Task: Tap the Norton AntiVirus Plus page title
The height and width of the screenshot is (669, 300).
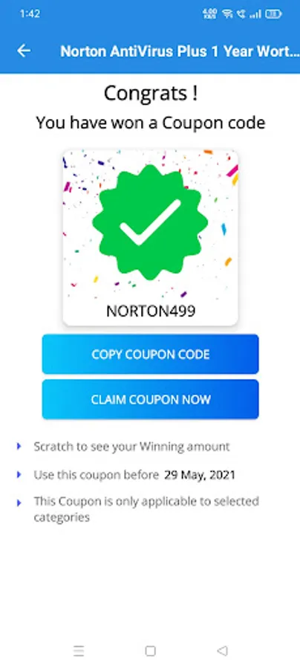Action: pos(180,51)
